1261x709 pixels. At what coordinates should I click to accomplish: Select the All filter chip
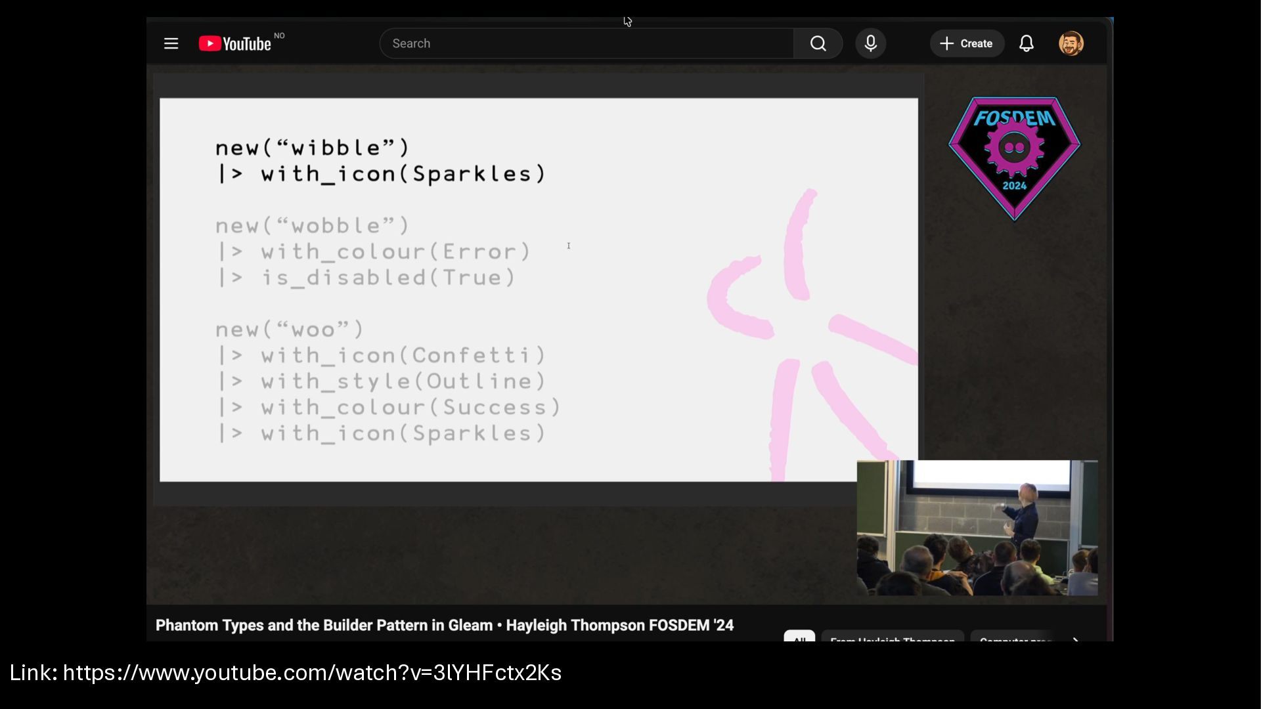tap(799, 637)
